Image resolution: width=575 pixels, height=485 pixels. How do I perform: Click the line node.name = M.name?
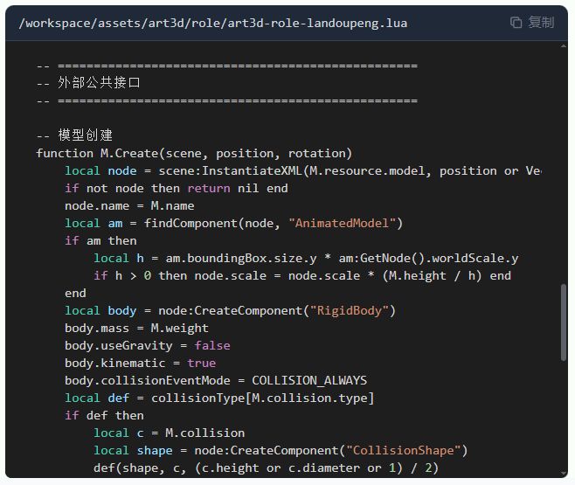(129, 205)
